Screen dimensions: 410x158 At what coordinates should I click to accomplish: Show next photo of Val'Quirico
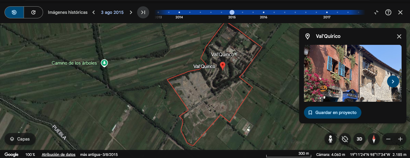click(x=393, y=81)
